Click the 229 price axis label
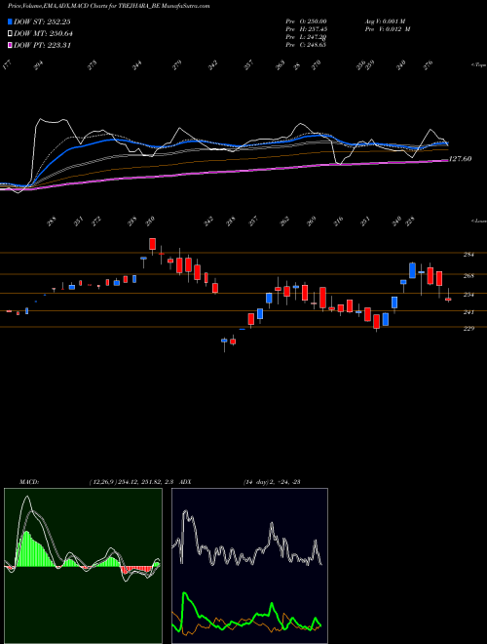This screenshot has height=644, width=487. point(468,328)
